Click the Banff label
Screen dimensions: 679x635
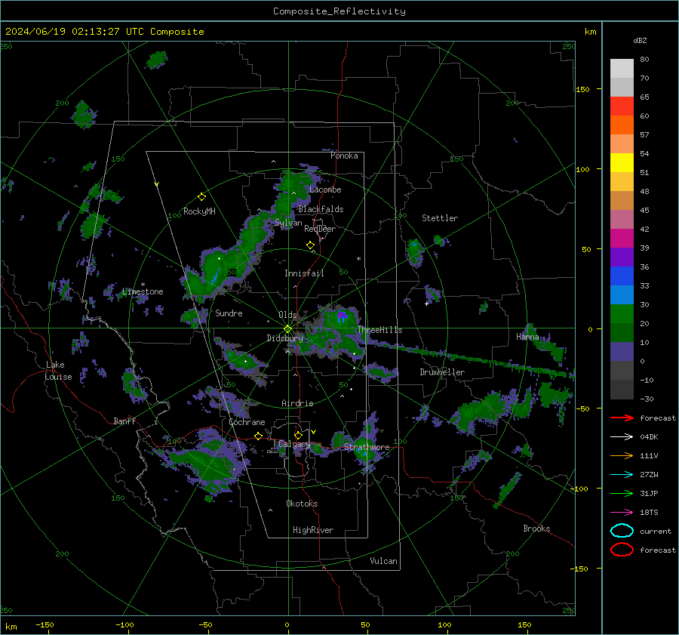click(x=124, y=421)
